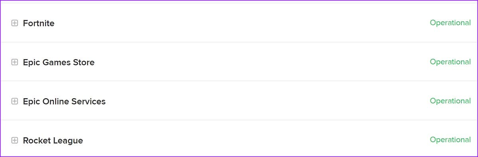Screen dimensions: 478x157
Task: Expand the Epic Games Store plus icon
Action: tap(14, 62)
